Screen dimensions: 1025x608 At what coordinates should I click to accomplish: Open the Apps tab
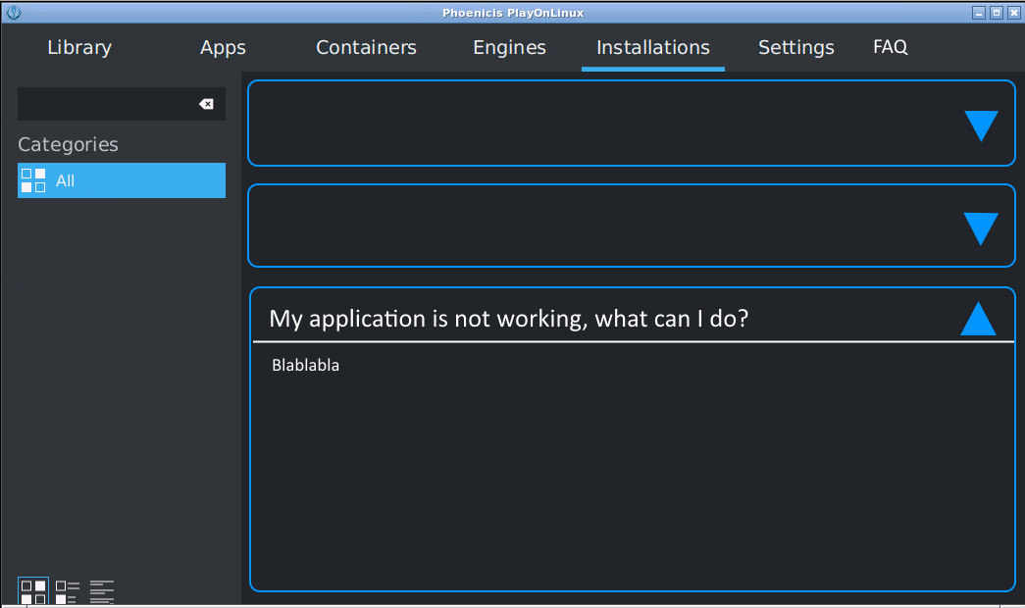point(222,47)
